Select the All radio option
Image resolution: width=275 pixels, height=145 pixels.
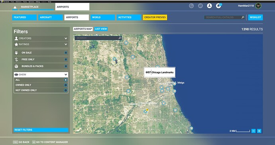click(66, 80)
